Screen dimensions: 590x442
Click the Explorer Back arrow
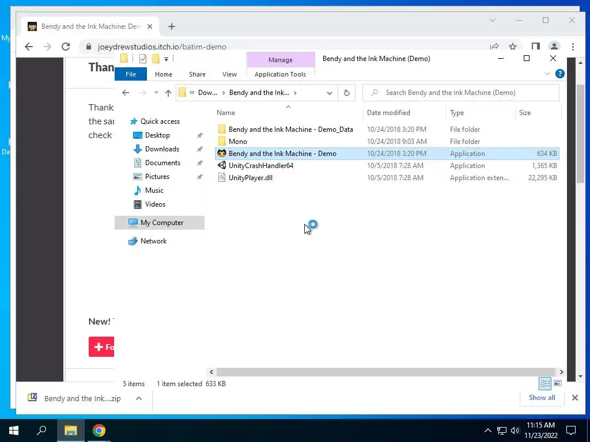(x=126, y=93)
